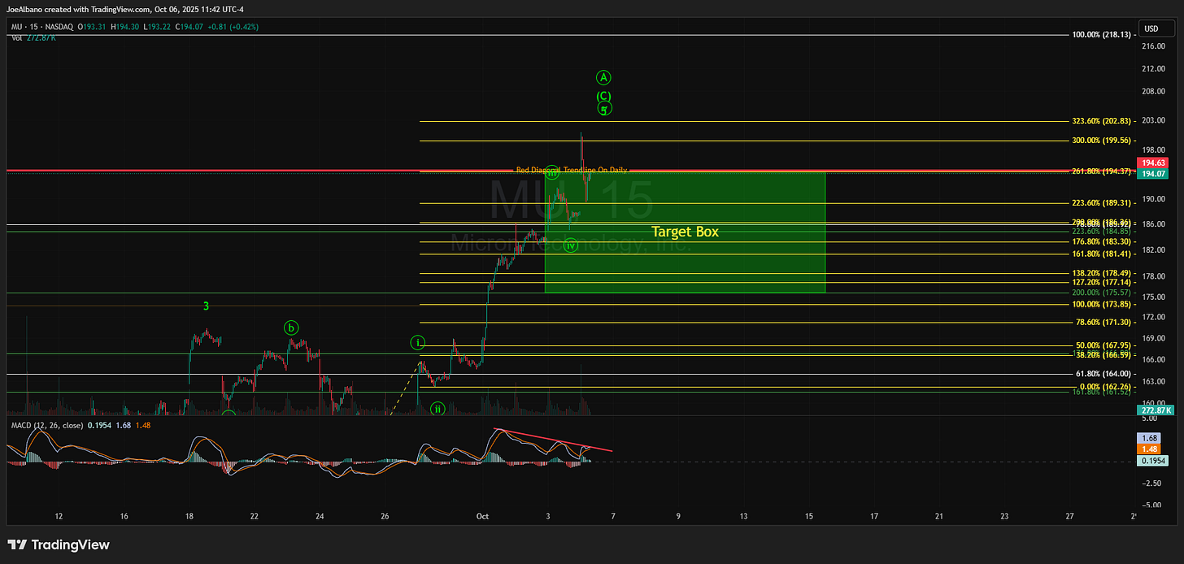Screen dimensions: 1184x564
Task: Select the 200.00% (175.57) Fibonacci label
Action: (1102, 293)
